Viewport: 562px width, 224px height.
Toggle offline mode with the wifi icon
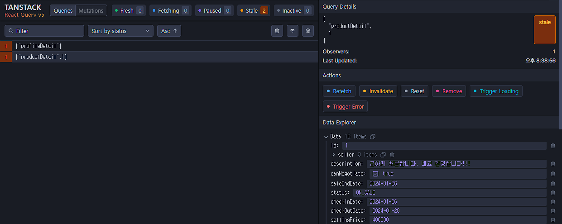coord(293,31)
